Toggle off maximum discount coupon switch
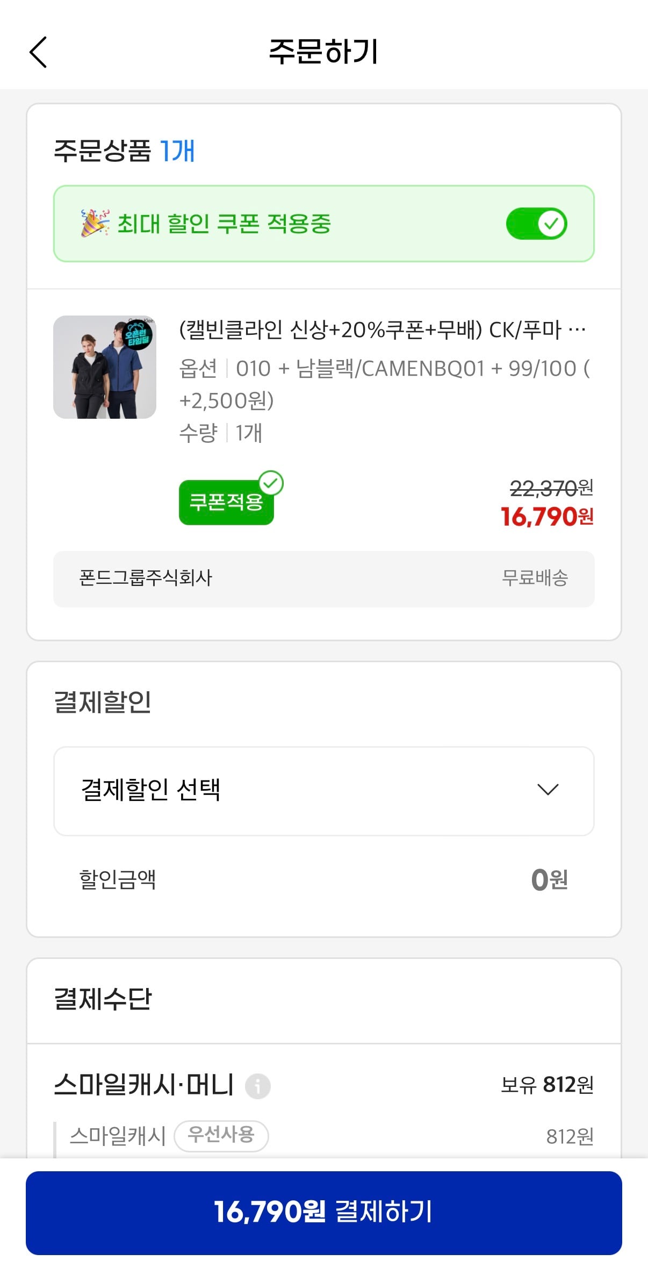Image resolution: width=648 pixels, height=1282 pixels. (x=537, y=224)
